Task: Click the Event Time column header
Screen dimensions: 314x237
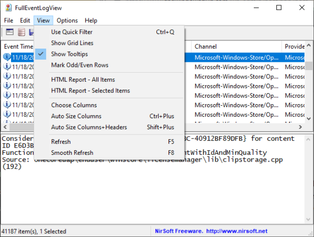Action: 18,47
